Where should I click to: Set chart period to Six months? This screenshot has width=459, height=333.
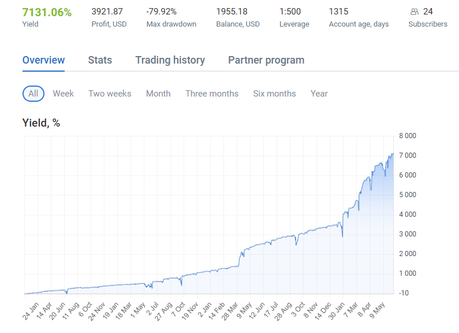[x=275, y=94]
